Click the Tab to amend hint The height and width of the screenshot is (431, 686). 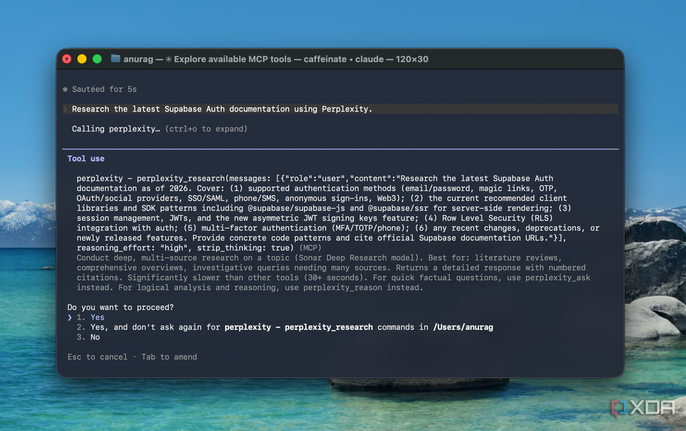[169, 357]
